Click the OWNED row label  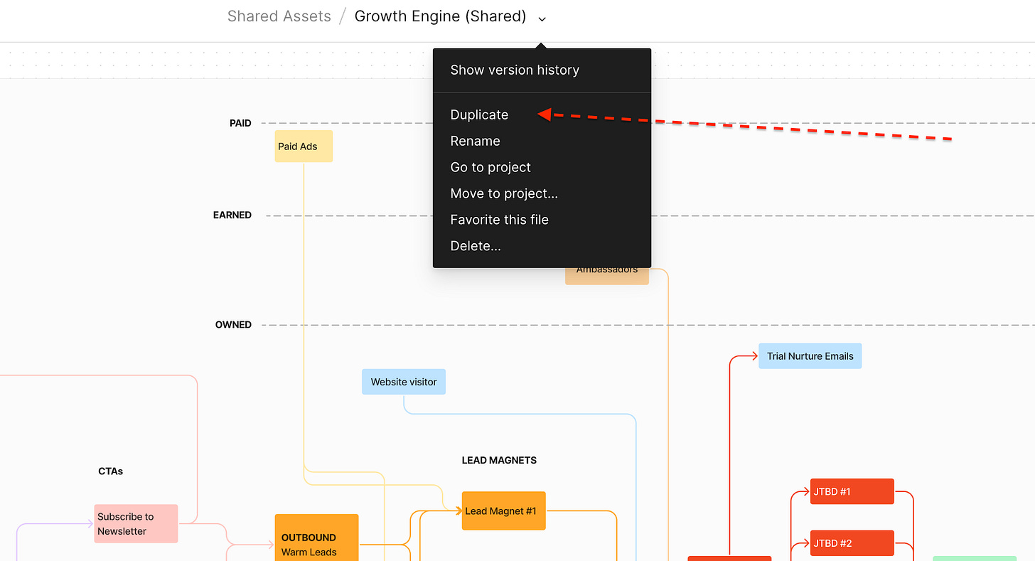click(x=233, y=324)
